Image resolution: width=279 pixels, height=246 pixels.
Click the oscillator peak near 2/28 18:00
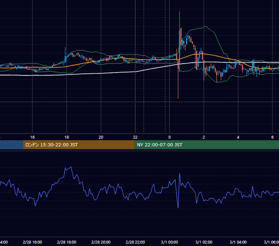click(71, 167)
